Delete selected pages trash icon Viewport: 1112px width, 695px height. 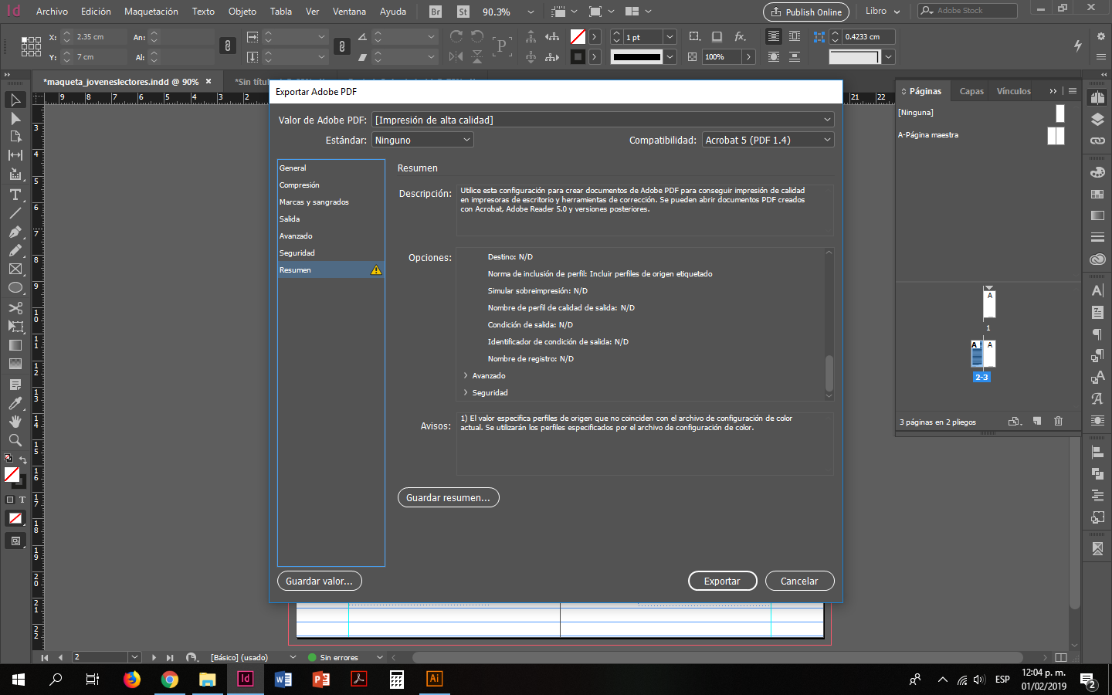coord(1058,421)
